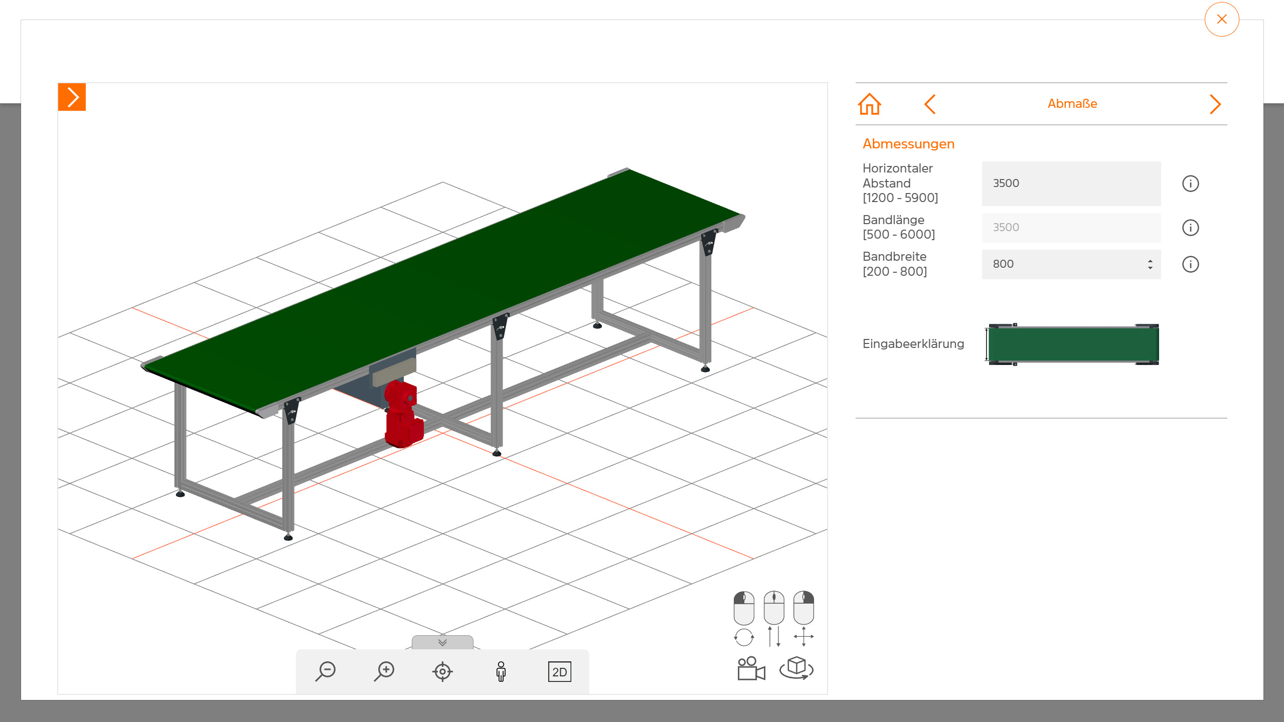
Task: Go to the previous configuration step
Action: pos(929,104)
